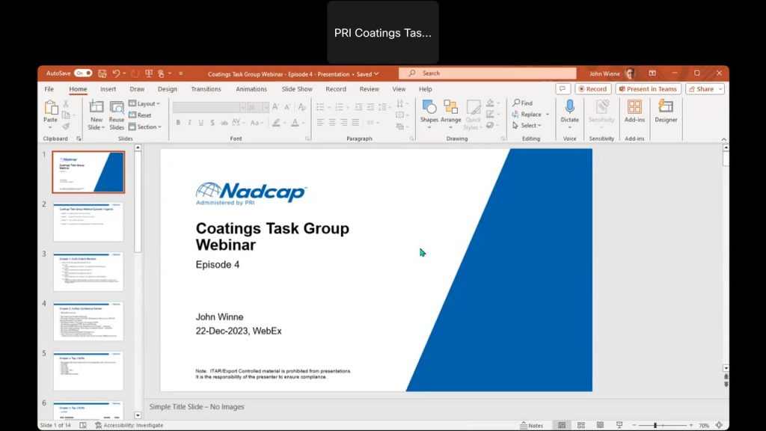Adjust the zoom slider in status bar
766x431 pixels.
point(656,425)
